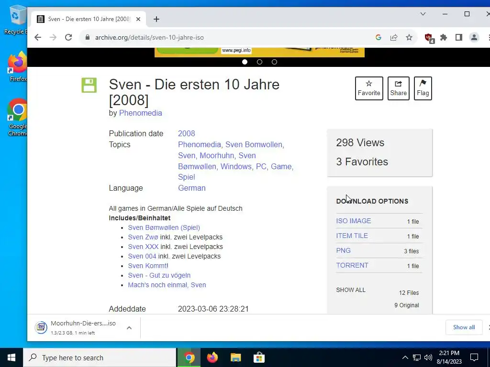The image size is (490, 367).
Task: Open the Mach's noch einmal, Sven link
Action: pos(167,285)
